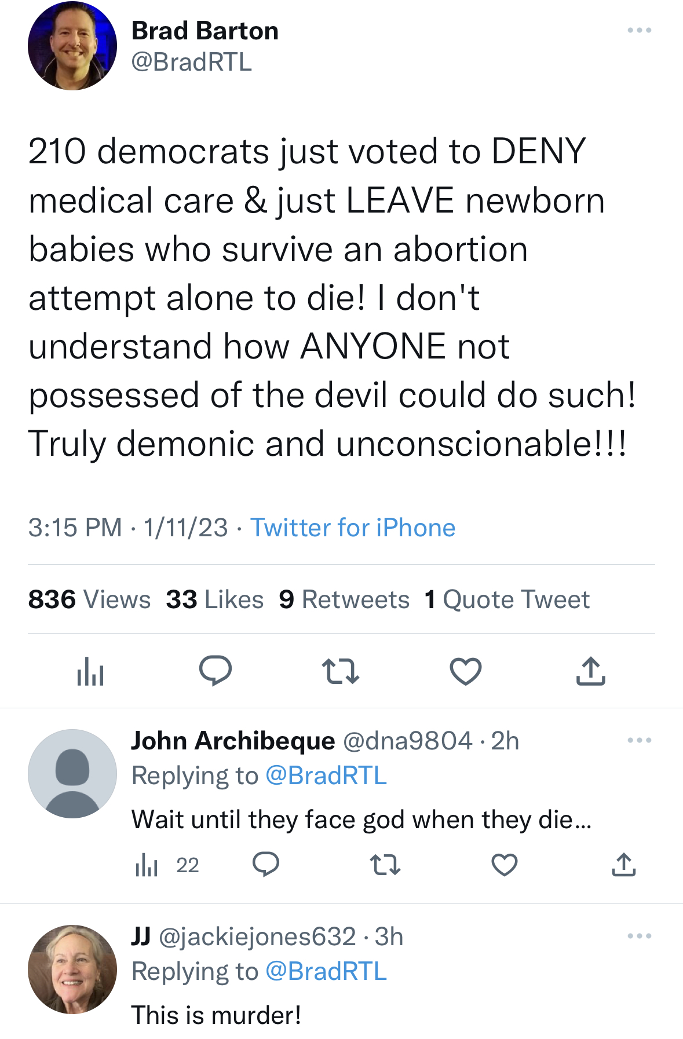Like John Archibeque's reply
The width and height of the screenshot is (683, 1039).
[505, 865]
